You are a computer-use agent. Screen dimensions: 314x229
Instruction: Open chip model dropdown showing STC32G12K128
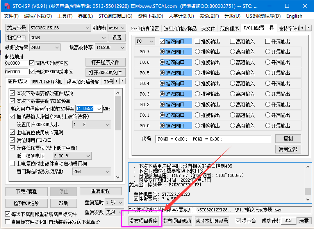(60, 28)
